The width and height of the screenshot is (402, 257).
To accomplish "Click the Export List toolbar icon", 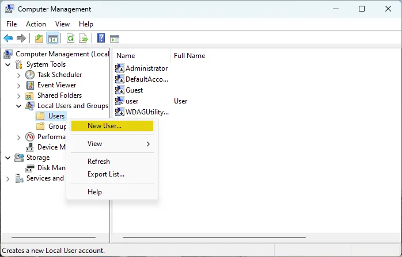I will [84, 39].
